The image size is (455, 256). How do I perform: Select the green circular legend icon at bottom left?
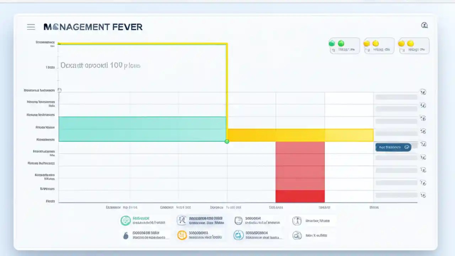click(x=125, y=220)
